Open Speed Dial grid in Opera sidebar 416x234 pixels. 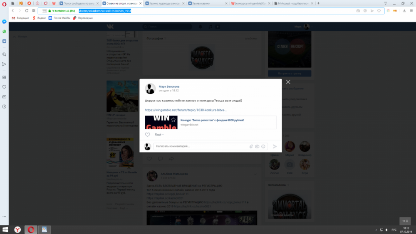tap(4, 77)
